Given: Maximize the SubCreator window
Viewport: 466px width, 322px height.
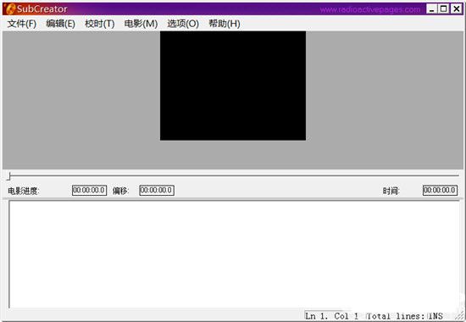Looking at the screenshot, I should 444,9.
